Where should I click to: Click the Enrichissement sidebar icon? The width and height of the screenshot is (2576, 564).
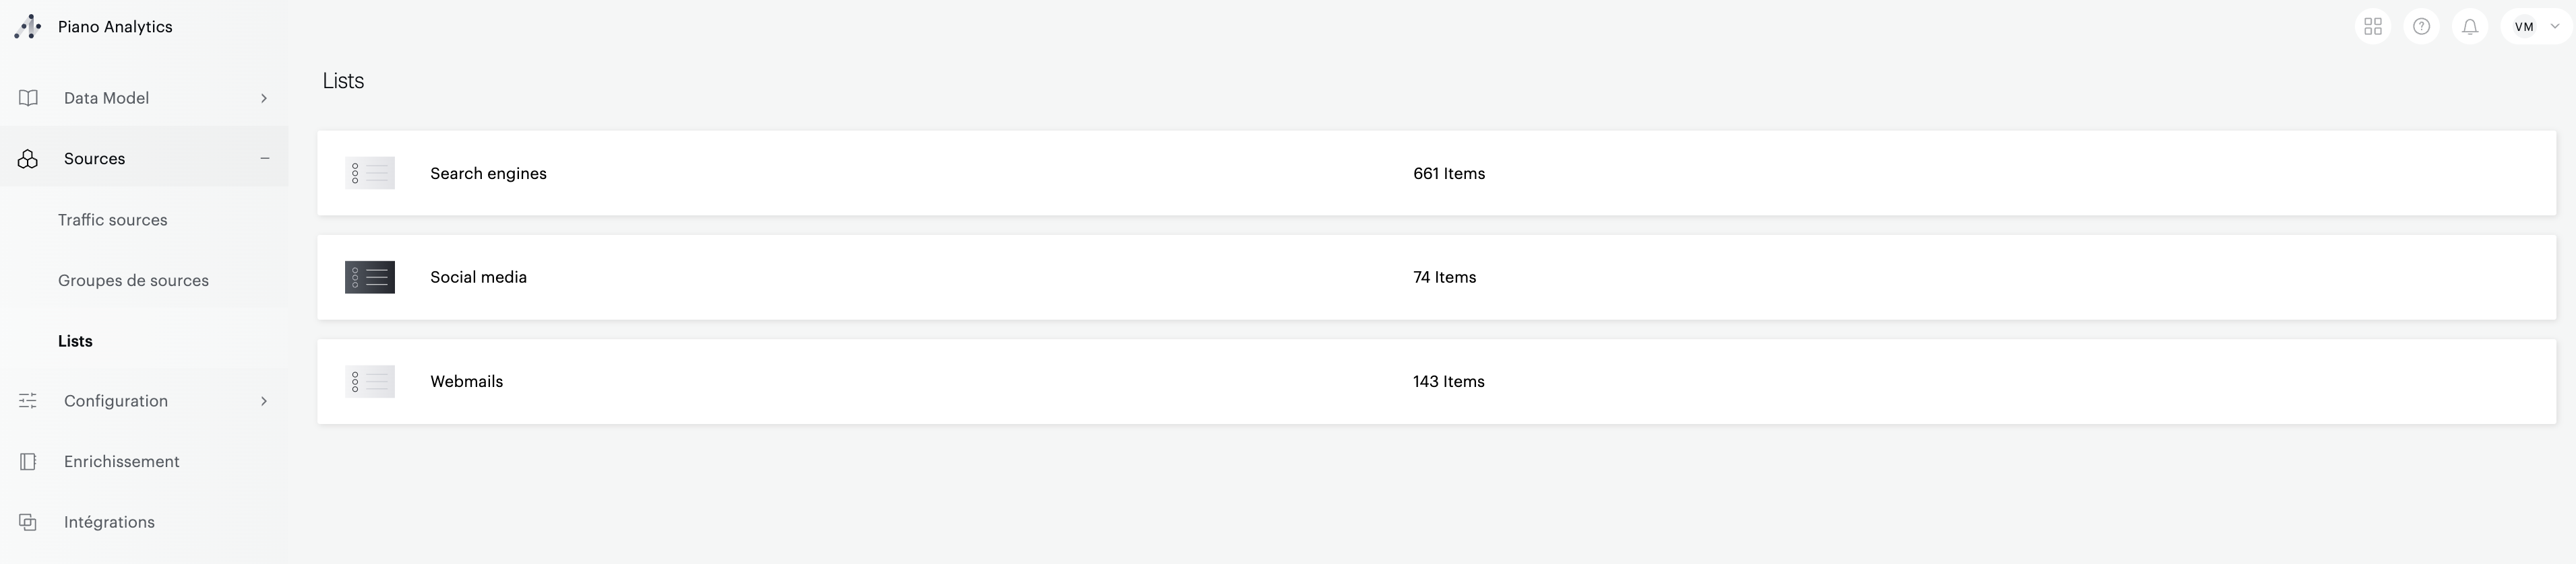[28, 462]
